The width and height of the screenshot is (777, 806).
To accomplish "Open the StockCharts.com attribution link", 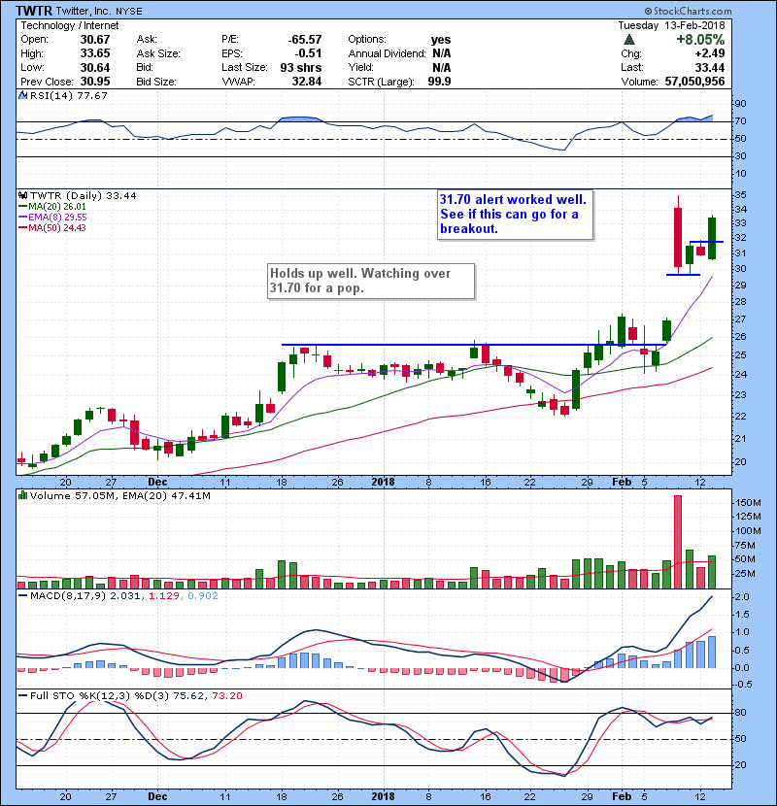I will point(688,11).
